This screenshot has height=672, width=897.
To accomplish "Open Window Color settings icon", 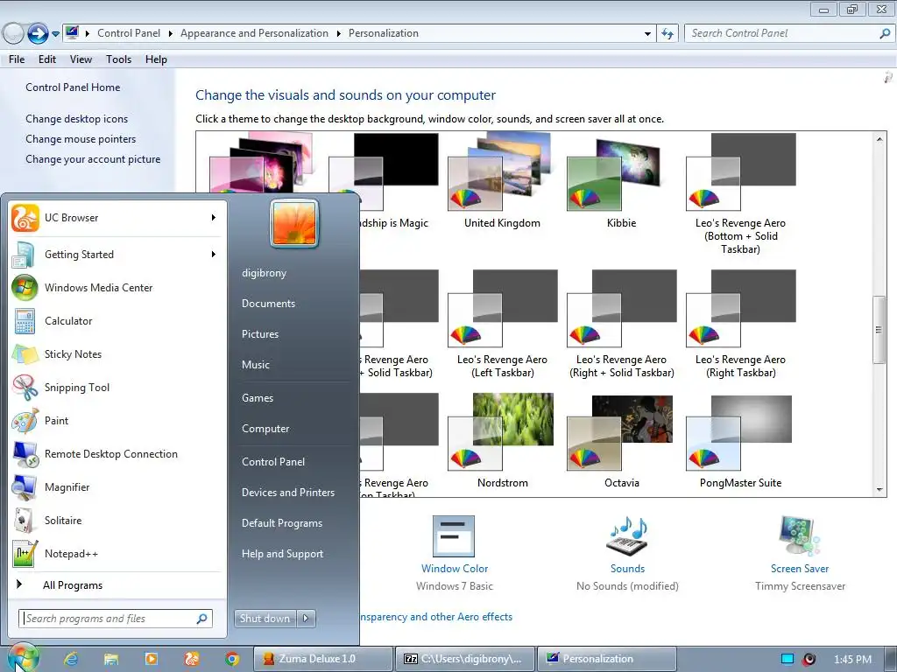I will (x=454, y=536).
